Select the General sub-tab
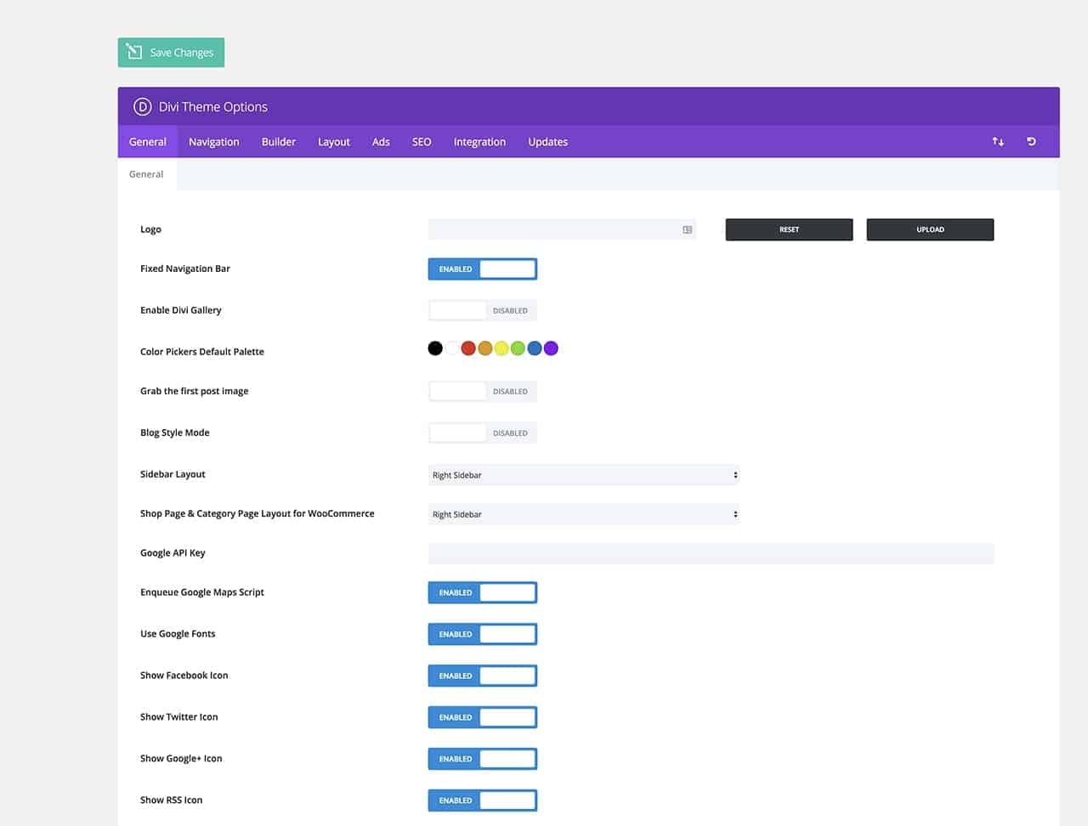The height and width of the screenshot is (826, 1088). (146, 174)
